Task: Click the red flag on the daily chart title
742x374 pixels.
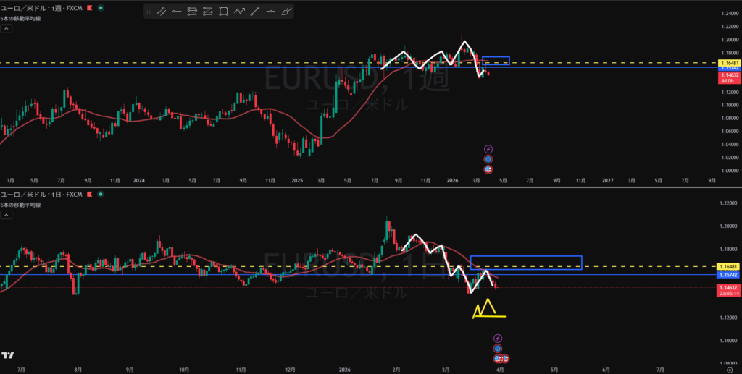Action: (89, 195)
